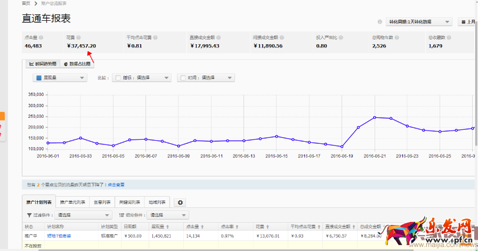Click the help icon next to 直接成交金额 metric
This screenshot has height=251, width=478.
(x=218, y=37)
